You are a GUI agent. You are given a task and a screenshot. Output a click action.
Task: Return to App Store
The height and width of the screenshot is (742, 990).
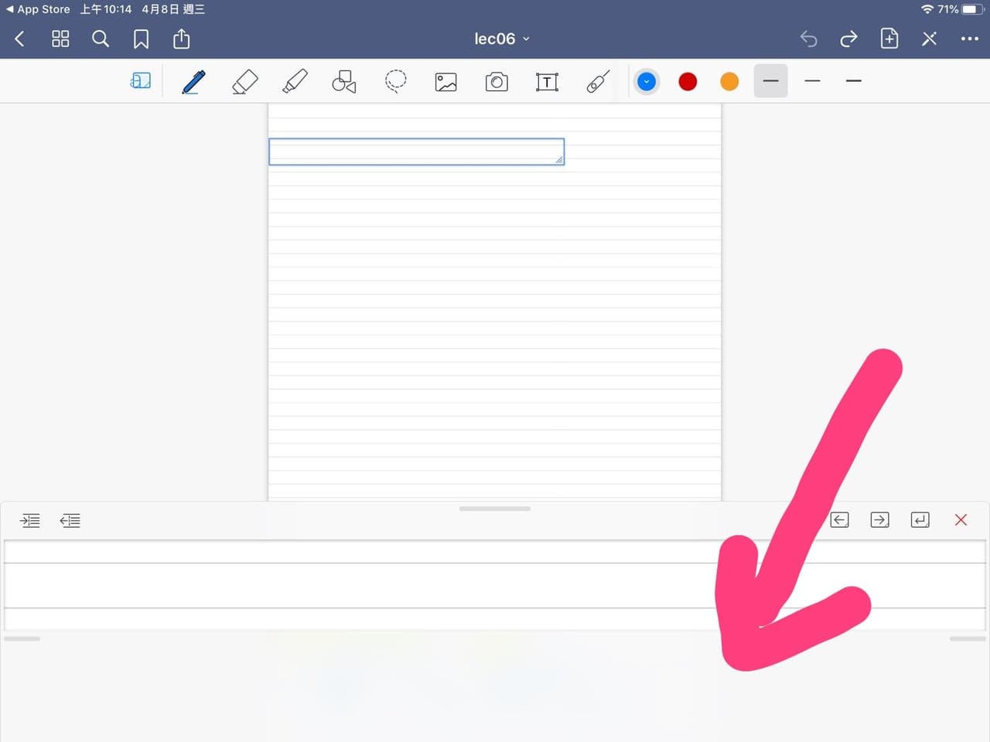[x=37, y=9]
